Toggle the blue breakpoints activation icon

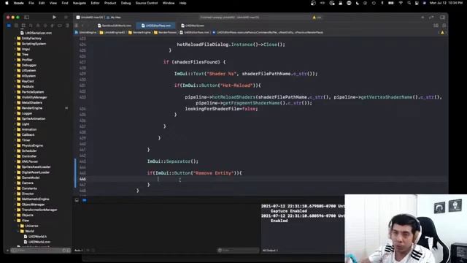(x=85, y=200)
